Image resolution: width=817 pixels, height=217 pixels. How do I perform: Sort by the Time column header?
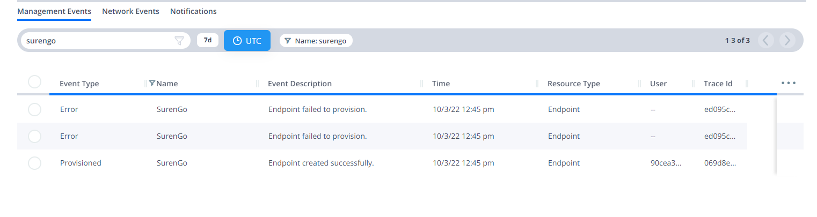click(x=441, y=84)
